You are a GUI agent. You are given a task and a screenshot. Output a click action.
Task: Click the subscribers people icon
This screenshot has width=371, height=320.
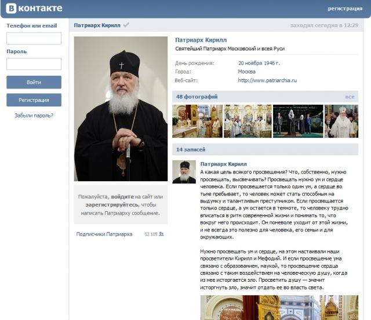tap(161, 234)
